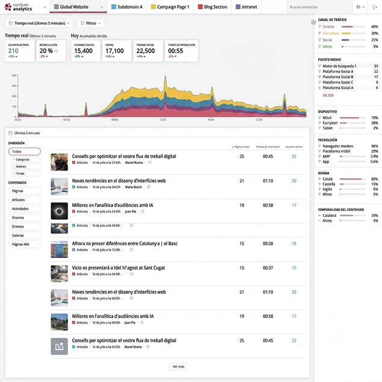The image size is (382, 382).
Task: Click filter funnel icon next to Social channel
Action: click(319, 40)
